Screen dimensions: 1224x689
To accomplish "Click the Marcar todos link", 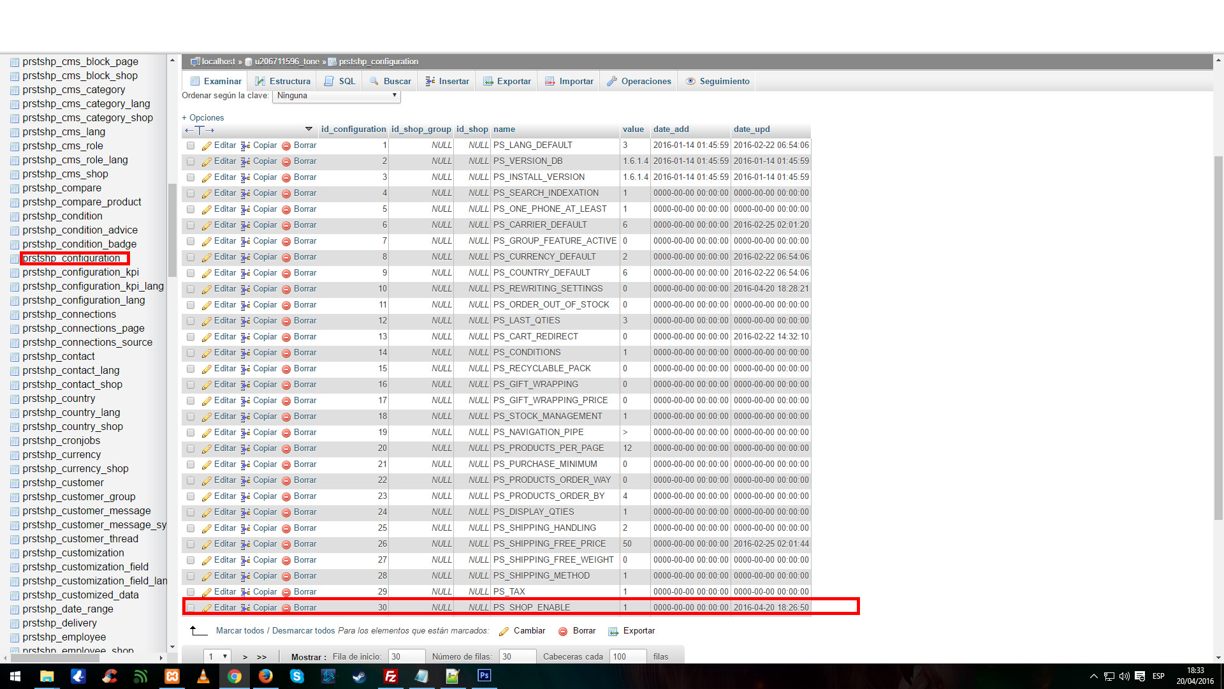I will pyautogui.click(x=240, y=631).
